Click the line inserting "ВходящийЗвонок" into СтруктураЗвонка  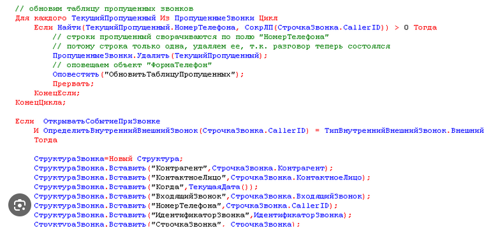pos(202,196)
